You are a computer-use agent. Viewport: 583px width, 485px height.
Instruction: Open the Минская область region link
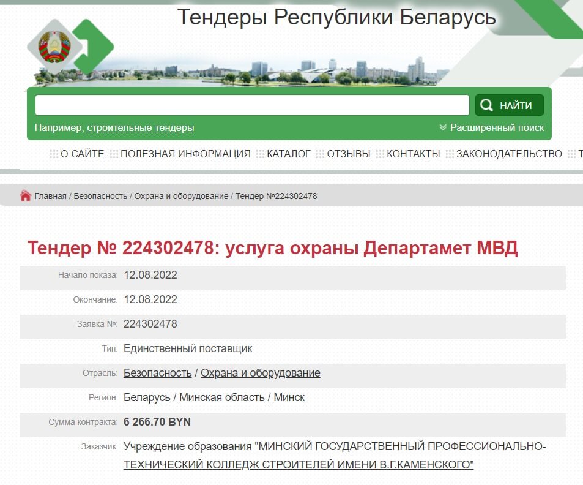click(x=222, y=397)
